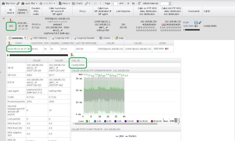
Task: Click the filter form button
Action: tap(8, 3)
